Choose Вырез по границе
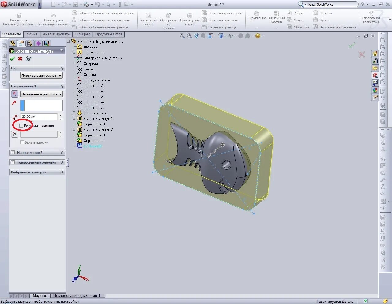The width and height of the screenshot is (392, 304). tap(219, 27)
